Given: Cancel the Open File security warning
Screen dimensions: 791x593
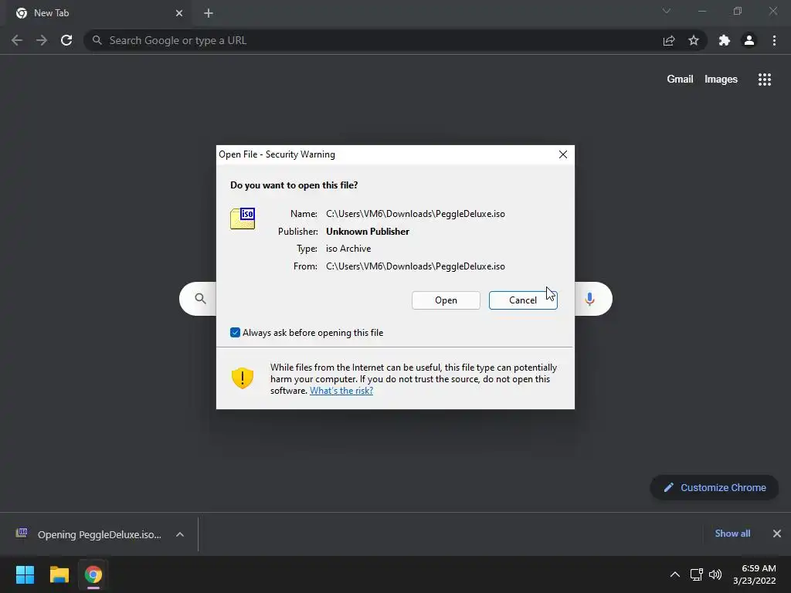Looking at the screenshot, I should click(x=523, y=300).
